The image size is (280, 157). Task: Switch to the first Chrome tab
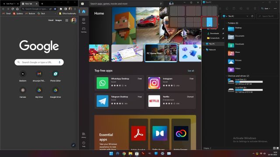[x=10, y=3]
